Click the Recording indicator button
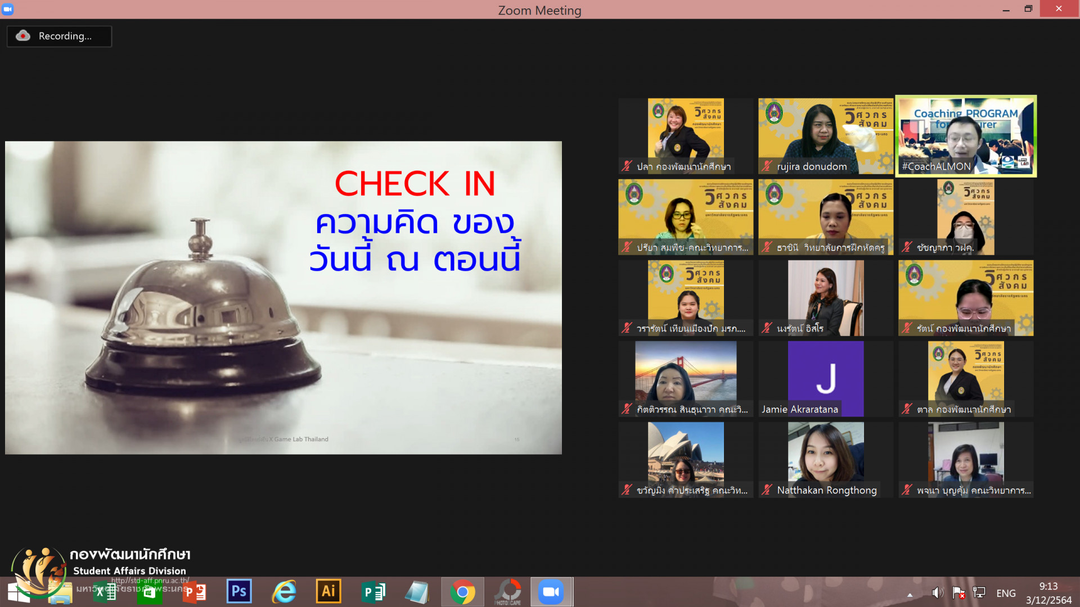1080x607 pixels. pyautogui.click(x=59, y=36)
